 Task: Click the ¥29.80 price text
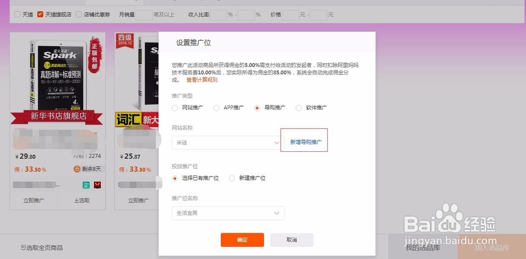25,157
